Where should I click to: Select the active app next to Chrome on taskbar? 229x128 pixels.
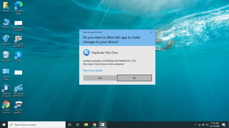point(103,125)
